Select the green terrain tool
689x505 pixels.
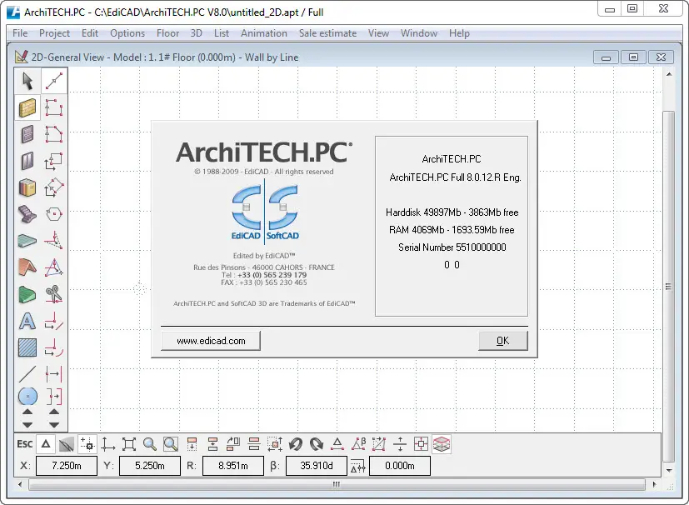coord(27,294)
